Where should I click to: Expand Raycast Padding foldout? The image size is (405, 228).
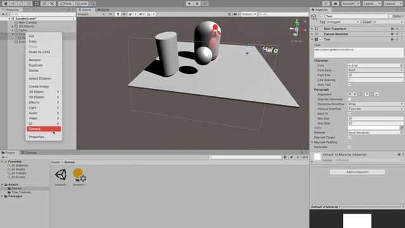[312, 142]
